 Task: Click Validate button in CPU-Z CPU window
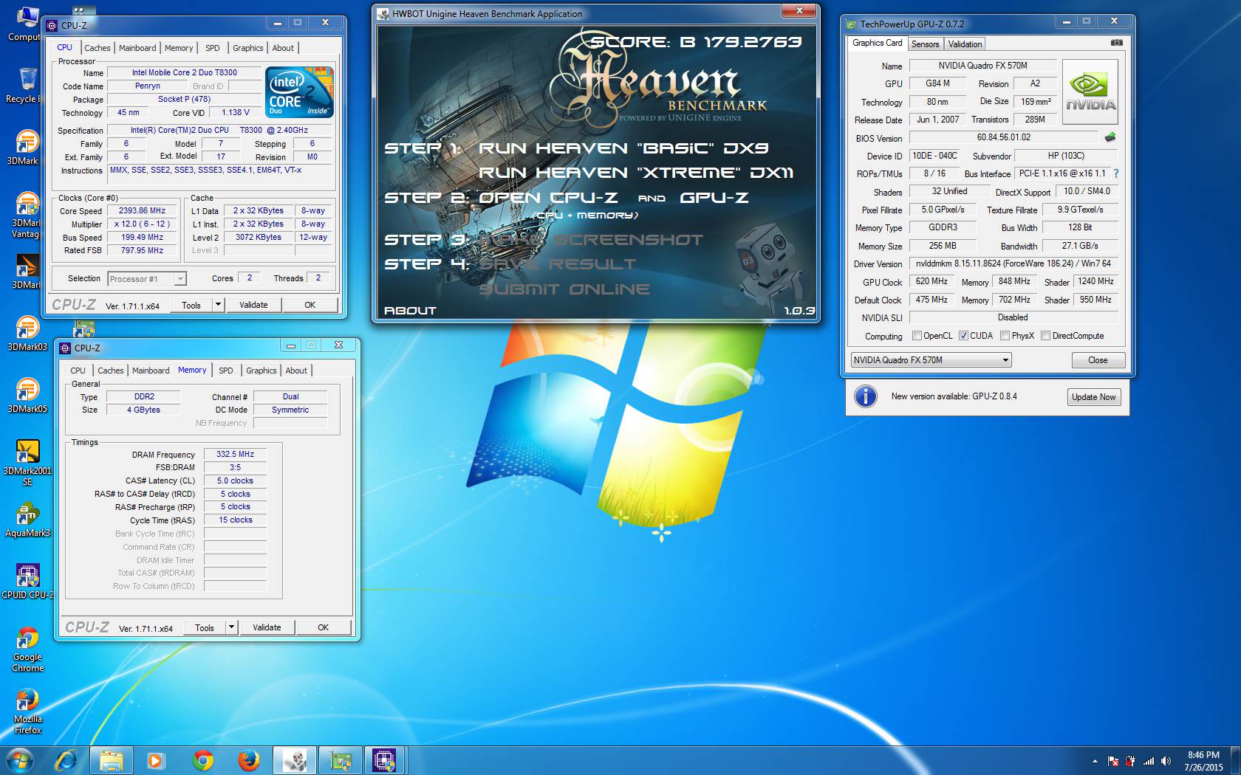tap(253, 305)
